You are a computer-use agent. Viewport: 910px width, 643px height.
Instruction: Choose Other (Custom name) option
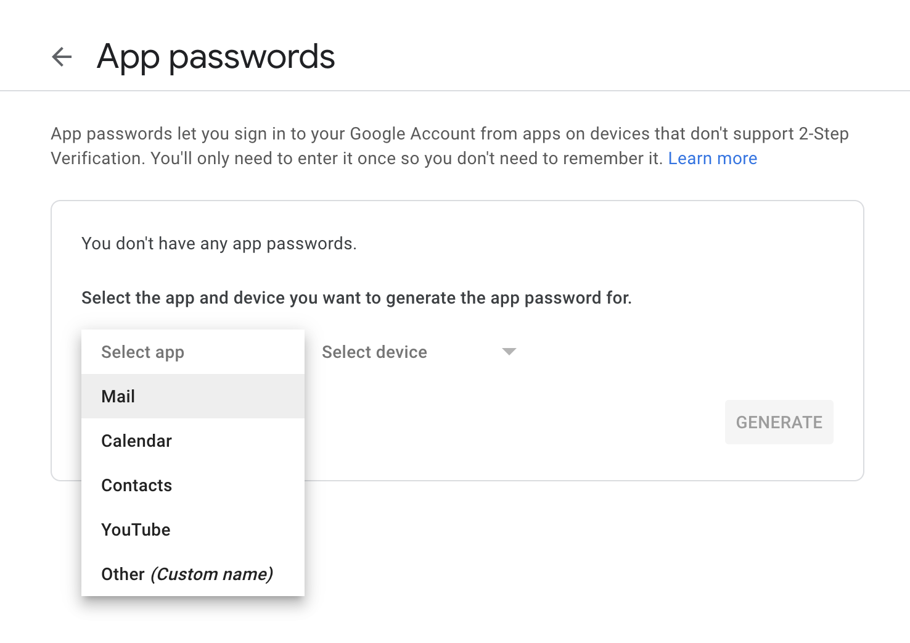[x=193, y=574]
